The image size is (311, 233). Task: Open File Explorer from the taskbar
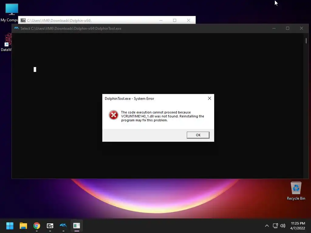coord(23,226)
